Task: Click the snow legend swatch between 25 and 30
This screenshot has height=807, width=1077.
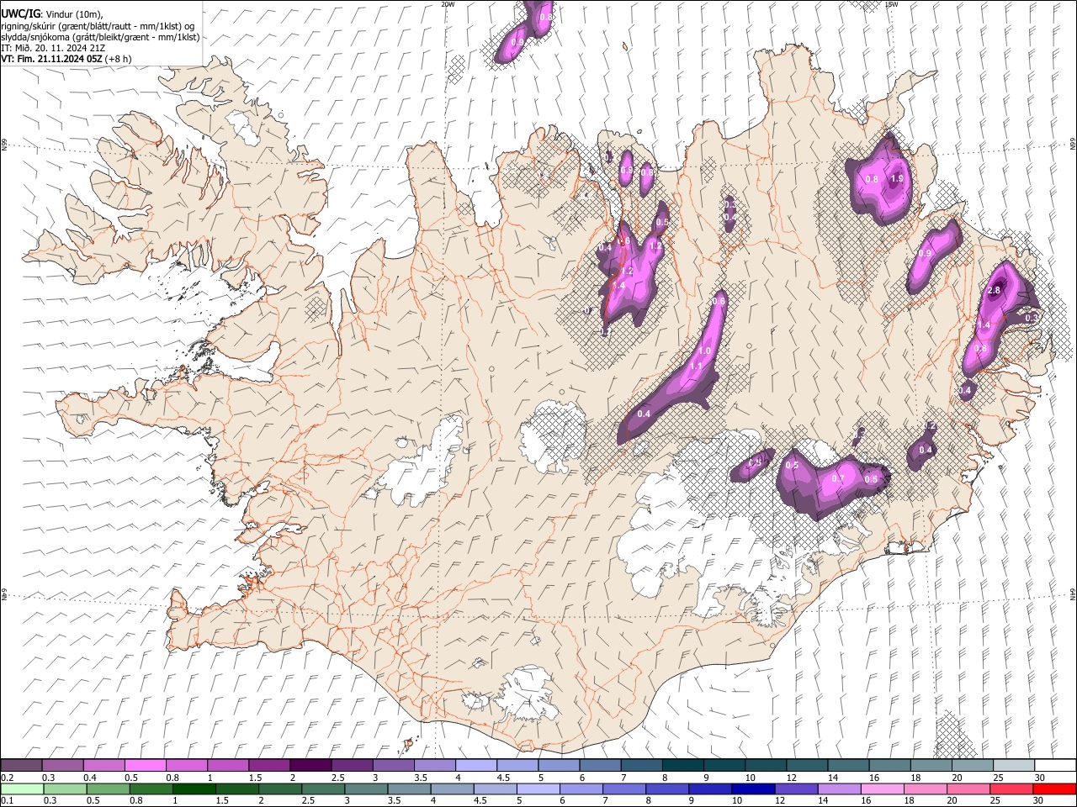Action: pos(1013,765)
